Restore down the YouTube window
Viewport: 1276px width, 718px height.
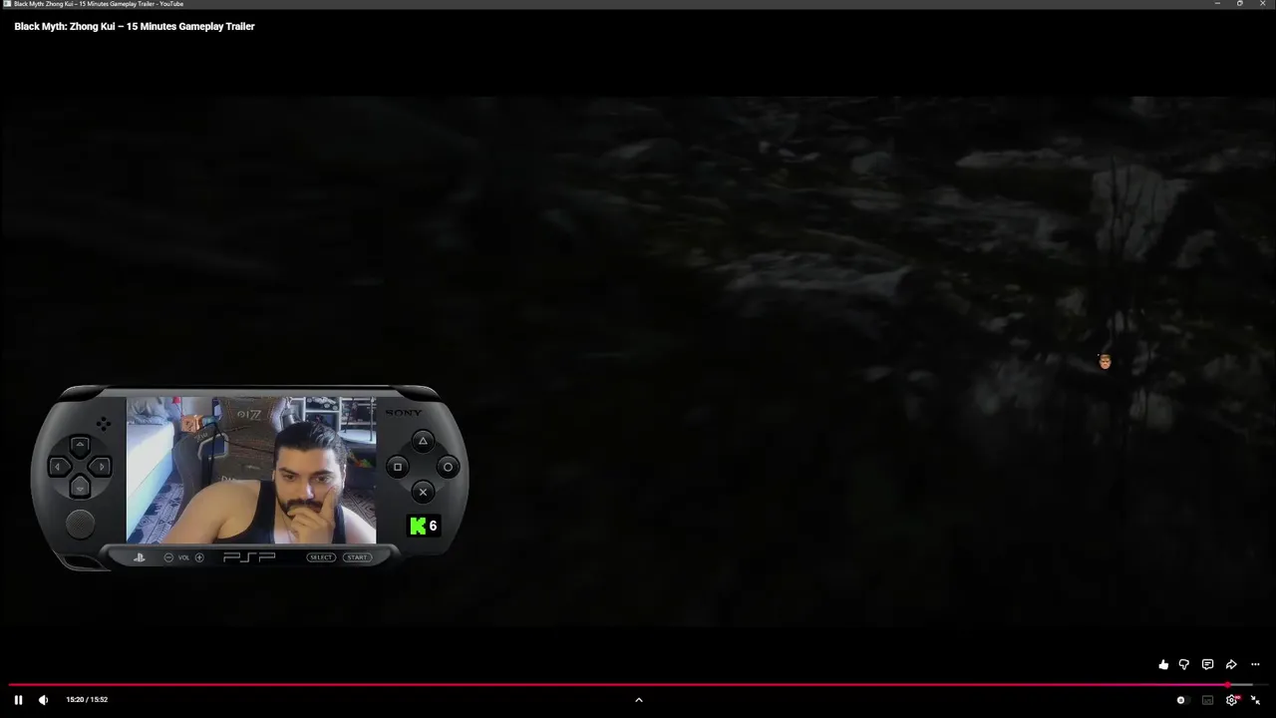1240,4
